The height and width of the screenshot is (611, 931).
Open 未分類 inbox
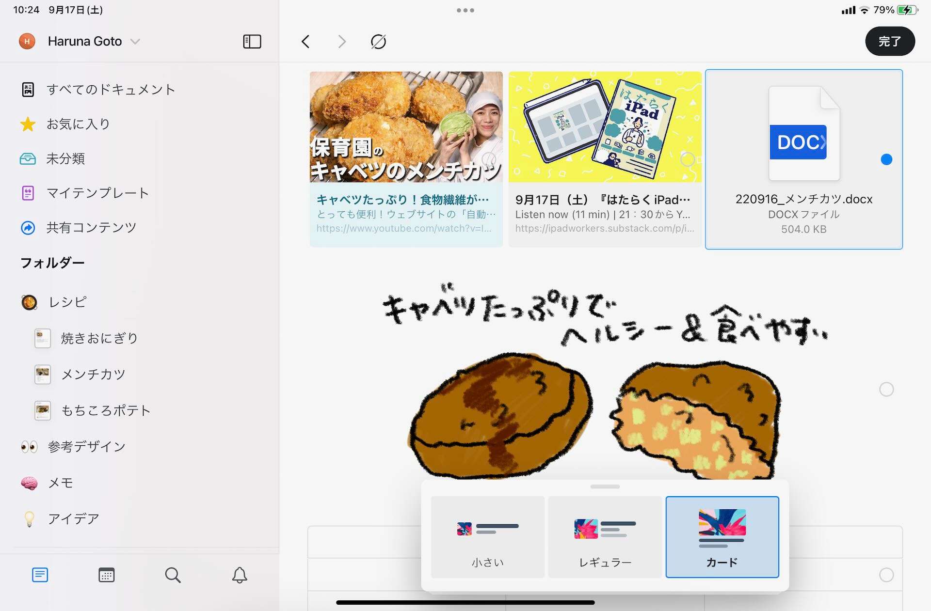pos(28,158)
